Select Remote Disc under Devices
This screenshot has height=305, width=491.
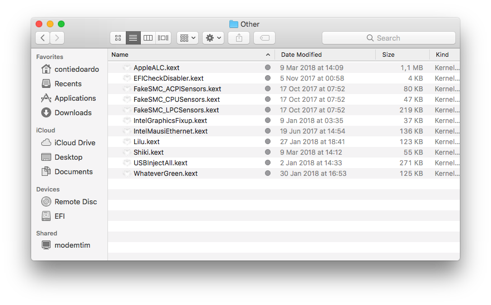pos(69,201)
